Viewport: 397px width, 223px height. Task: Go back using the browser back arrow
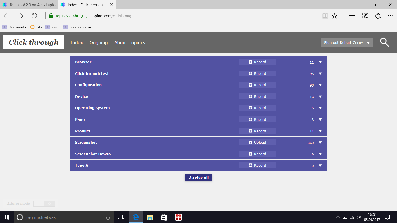tap(6, 16)
